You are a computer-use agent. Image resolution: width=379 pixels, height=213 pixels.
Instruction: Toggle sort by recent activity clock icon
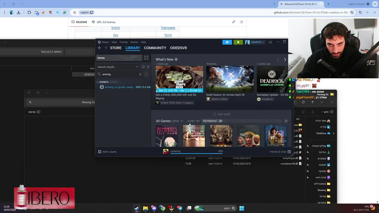click(x=143, y=67)
